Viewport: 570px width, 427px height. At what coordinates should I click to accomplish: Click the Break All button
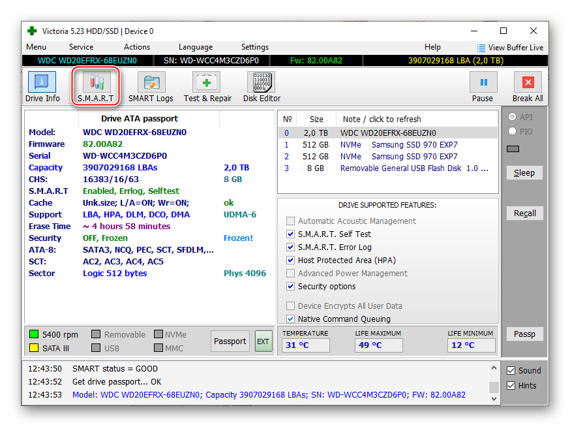tap(527, 87)
